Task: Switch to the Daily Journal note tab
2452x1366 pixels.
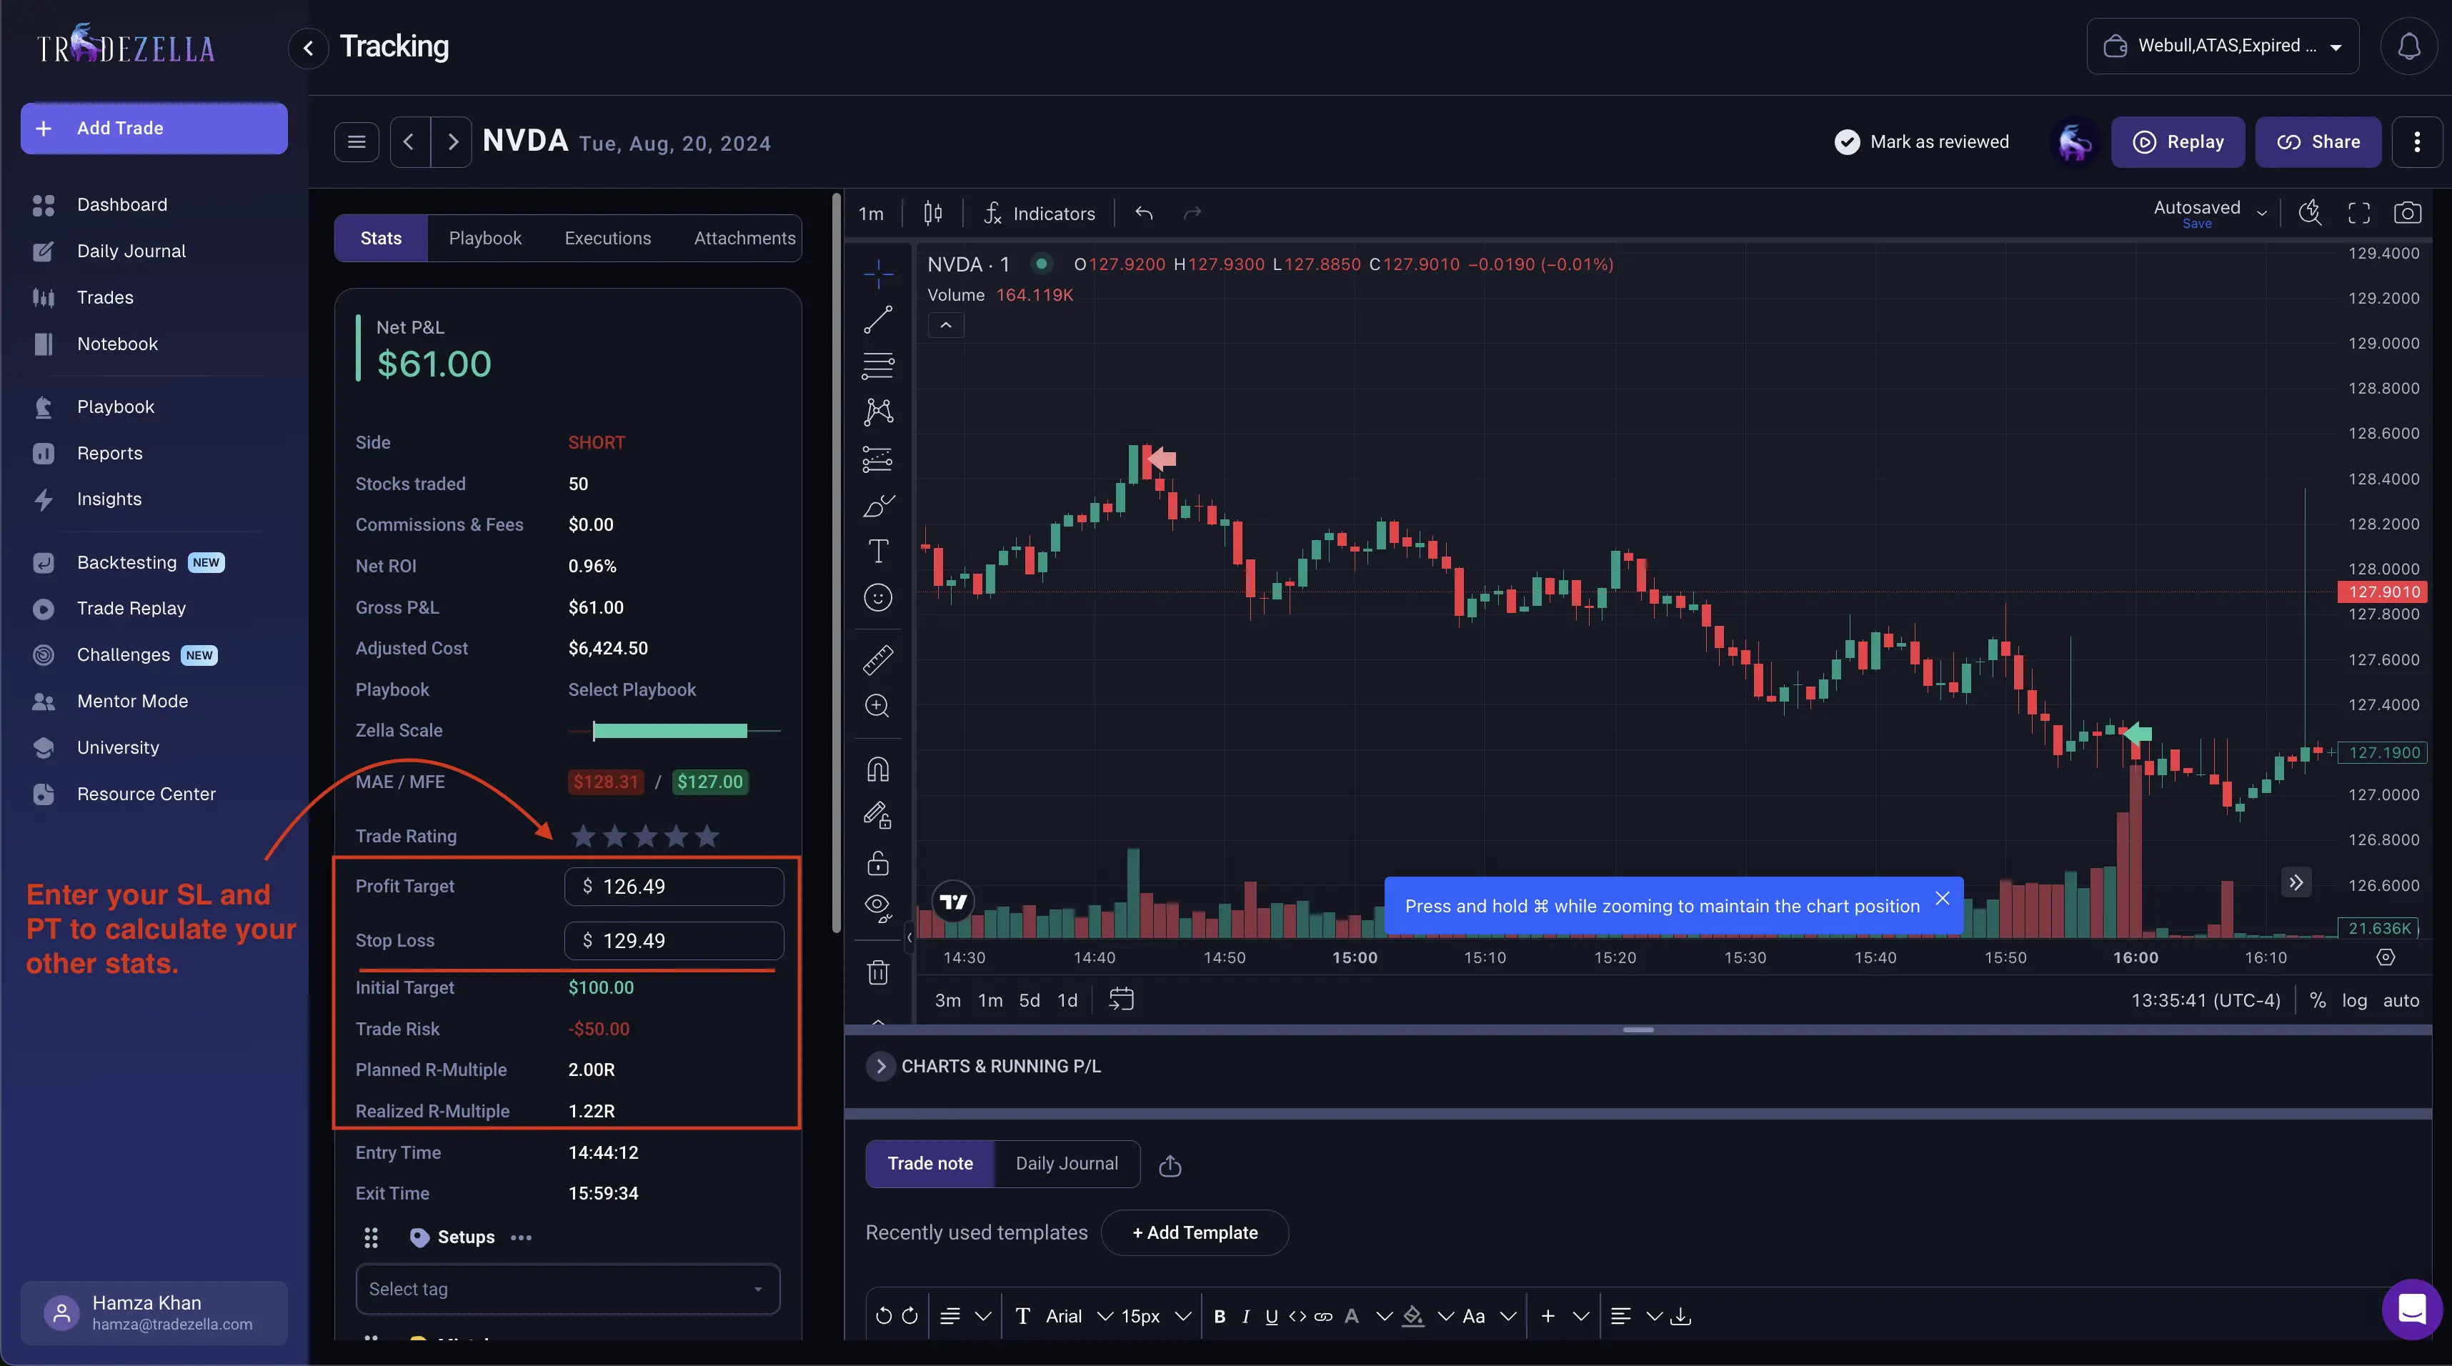Action: (1066, 1163)
